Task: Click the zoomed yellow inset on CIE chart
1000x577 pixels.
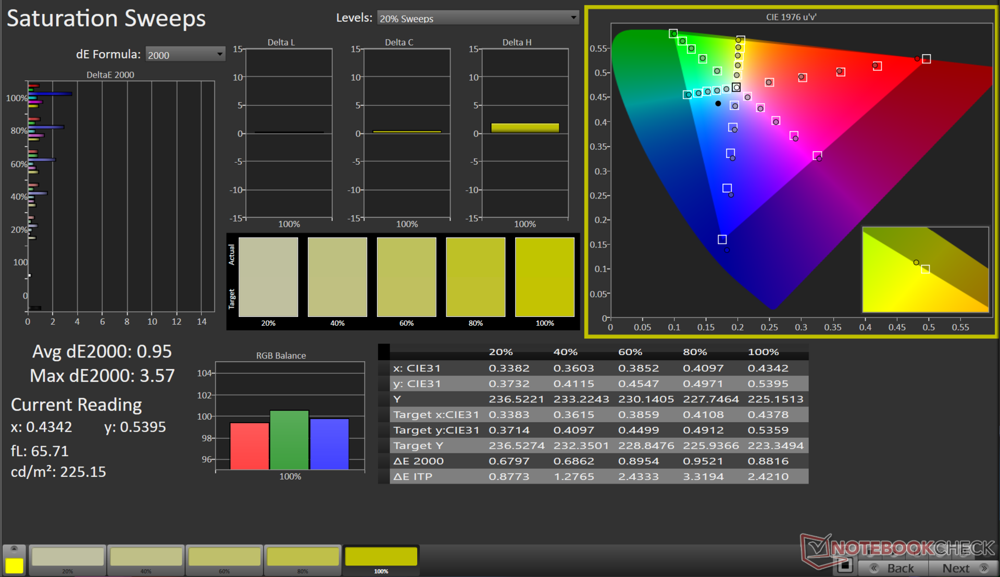Action: click(x=925, y=269)
